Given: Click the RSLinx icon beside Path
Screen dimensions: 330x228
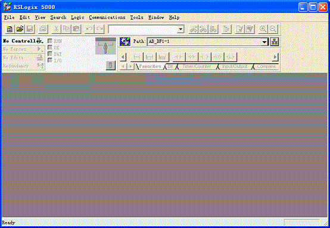Looking at the screenshot, I should point(125,42).
